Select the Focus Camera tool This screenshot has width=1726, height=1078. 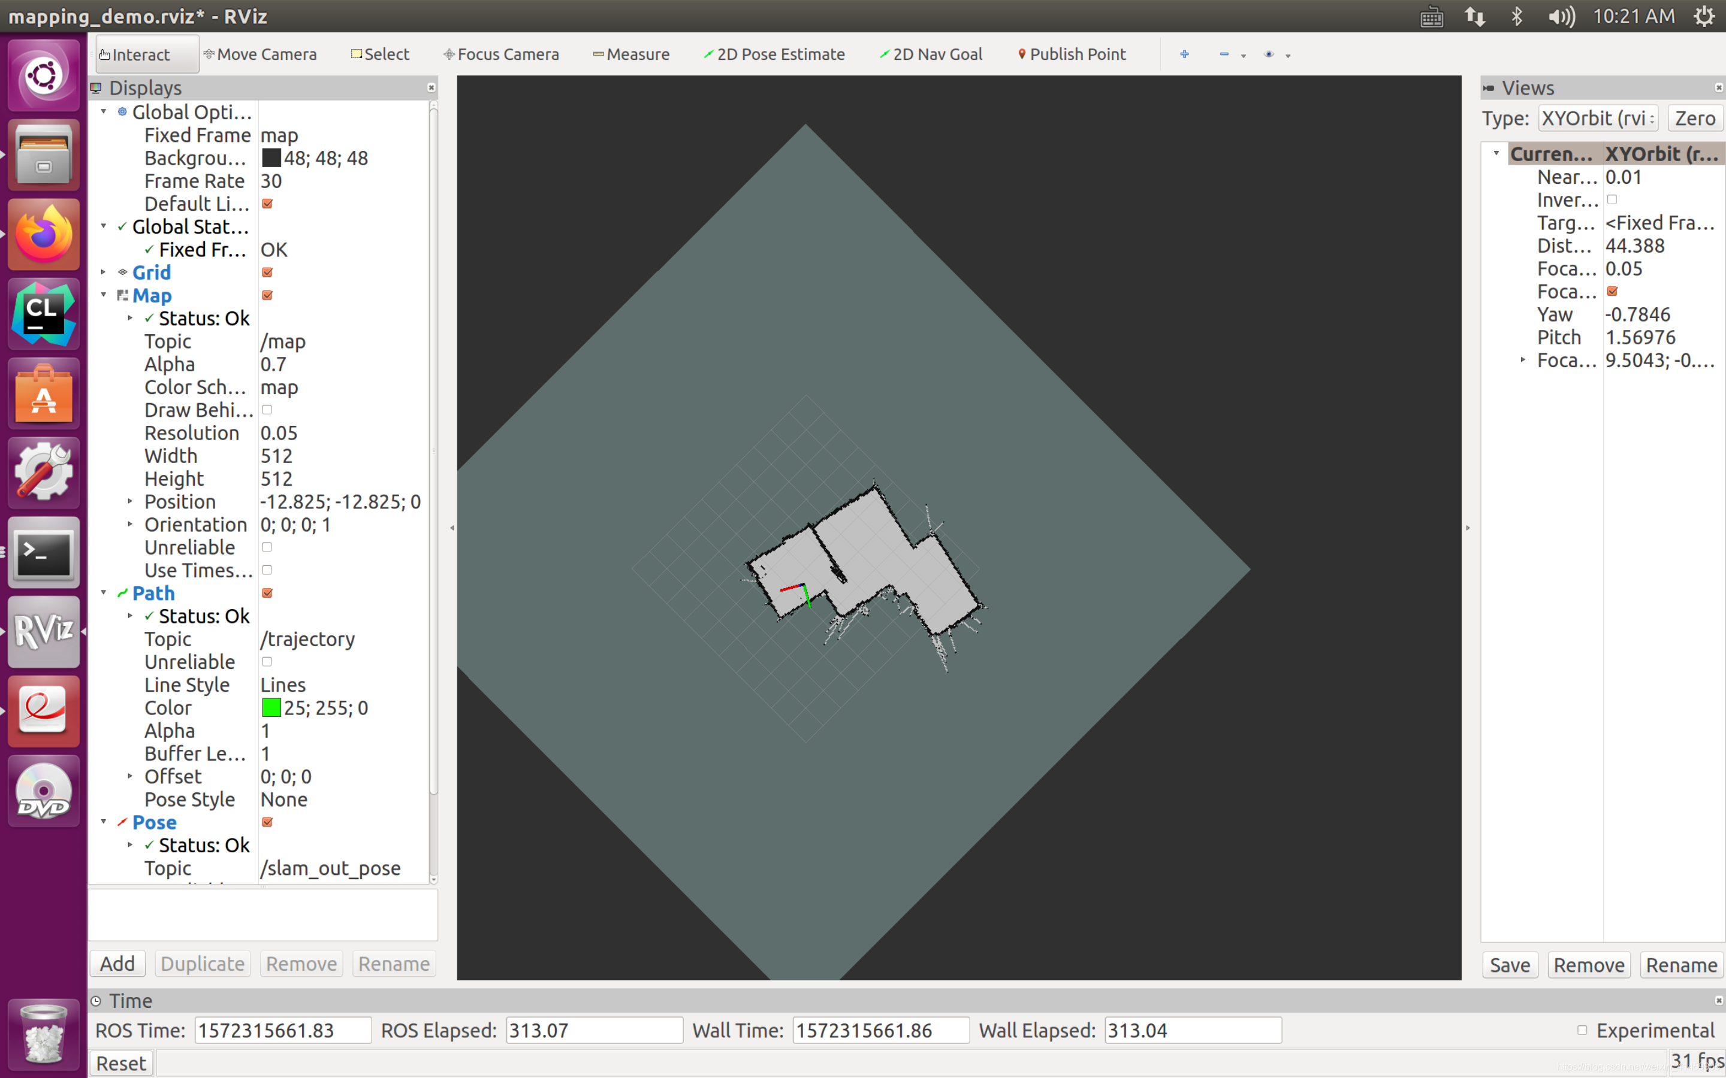502,54
